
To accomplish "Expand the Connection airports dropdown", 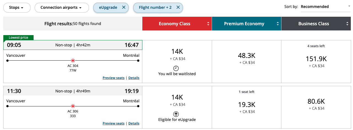I will [x=61, y=8].
